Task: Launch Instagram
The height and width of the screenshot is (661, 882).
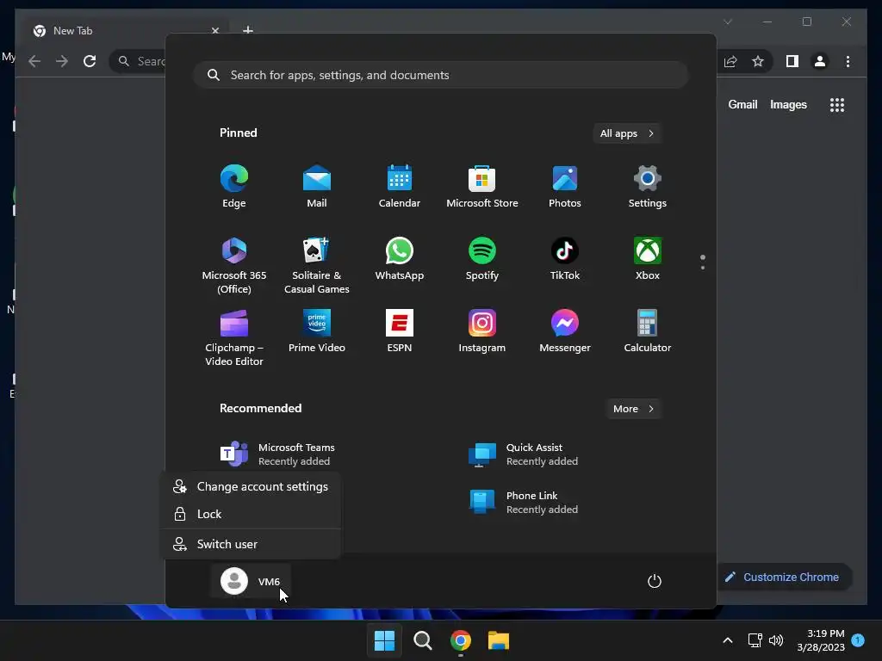Action: tap(482, 331)
